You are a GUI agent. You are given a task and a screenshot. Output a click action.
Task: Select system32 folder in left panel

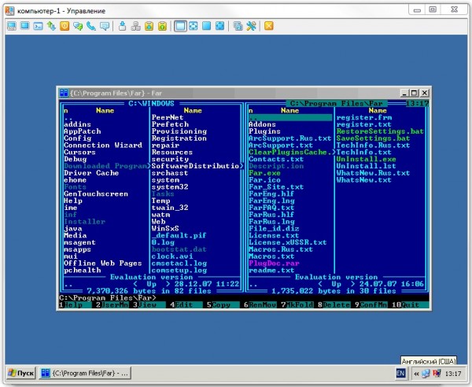tap(170, 187)
